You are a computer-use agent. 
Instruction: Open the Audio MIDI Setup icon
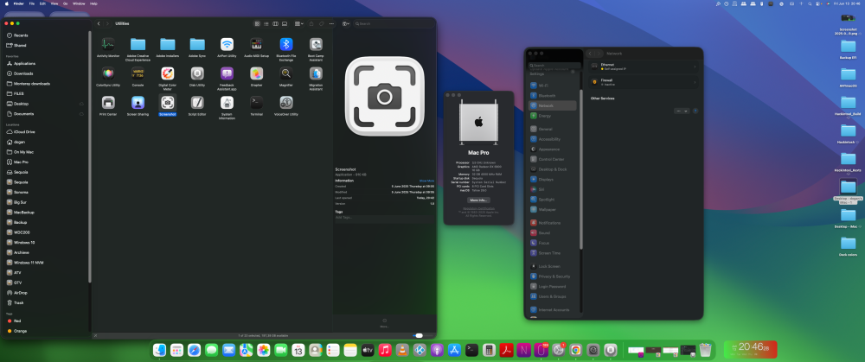257,44
